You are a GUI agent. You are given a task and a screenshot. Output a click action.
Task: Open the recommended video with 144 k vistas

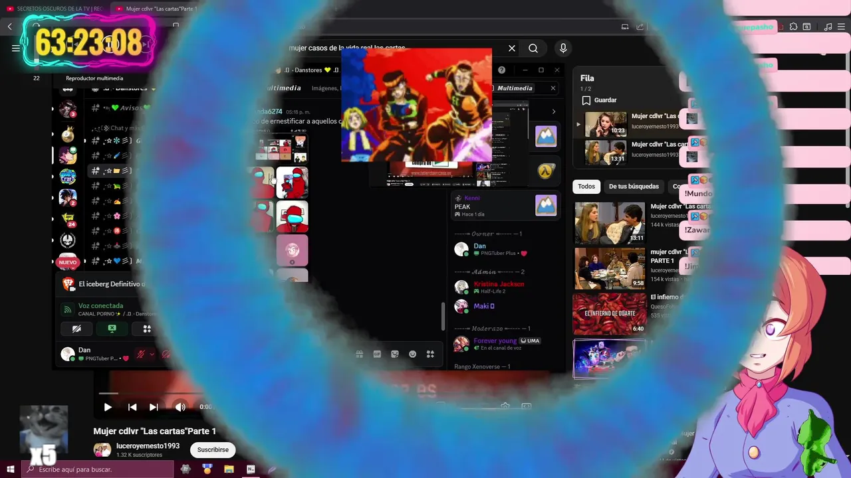point(610,222)
